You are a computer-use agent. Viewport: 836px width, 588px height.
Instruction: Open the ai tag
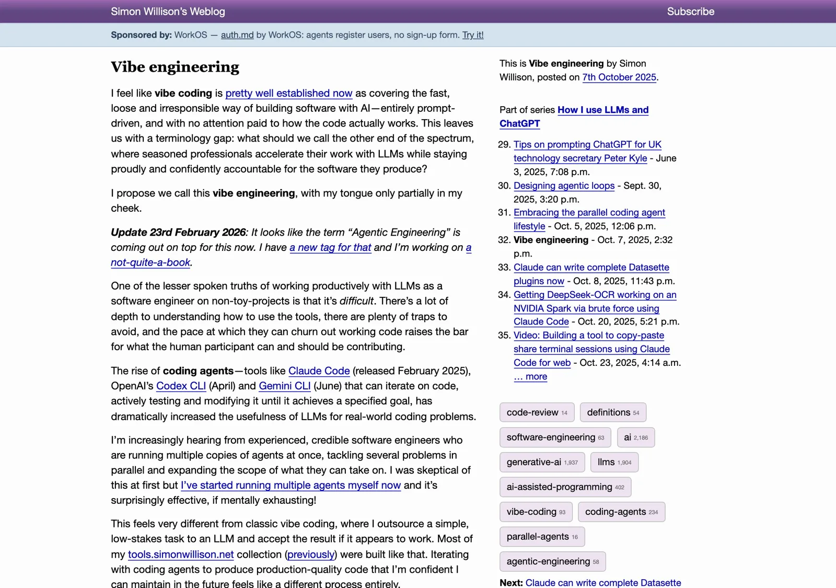pos(635,437)
